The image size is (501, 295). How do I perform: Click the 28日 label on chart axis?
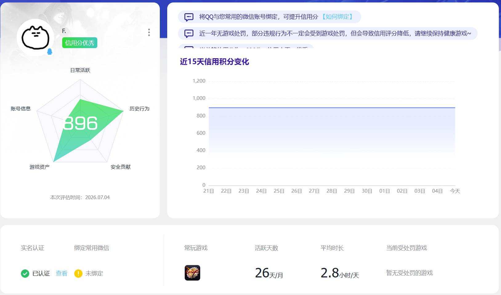pos(332,191)
